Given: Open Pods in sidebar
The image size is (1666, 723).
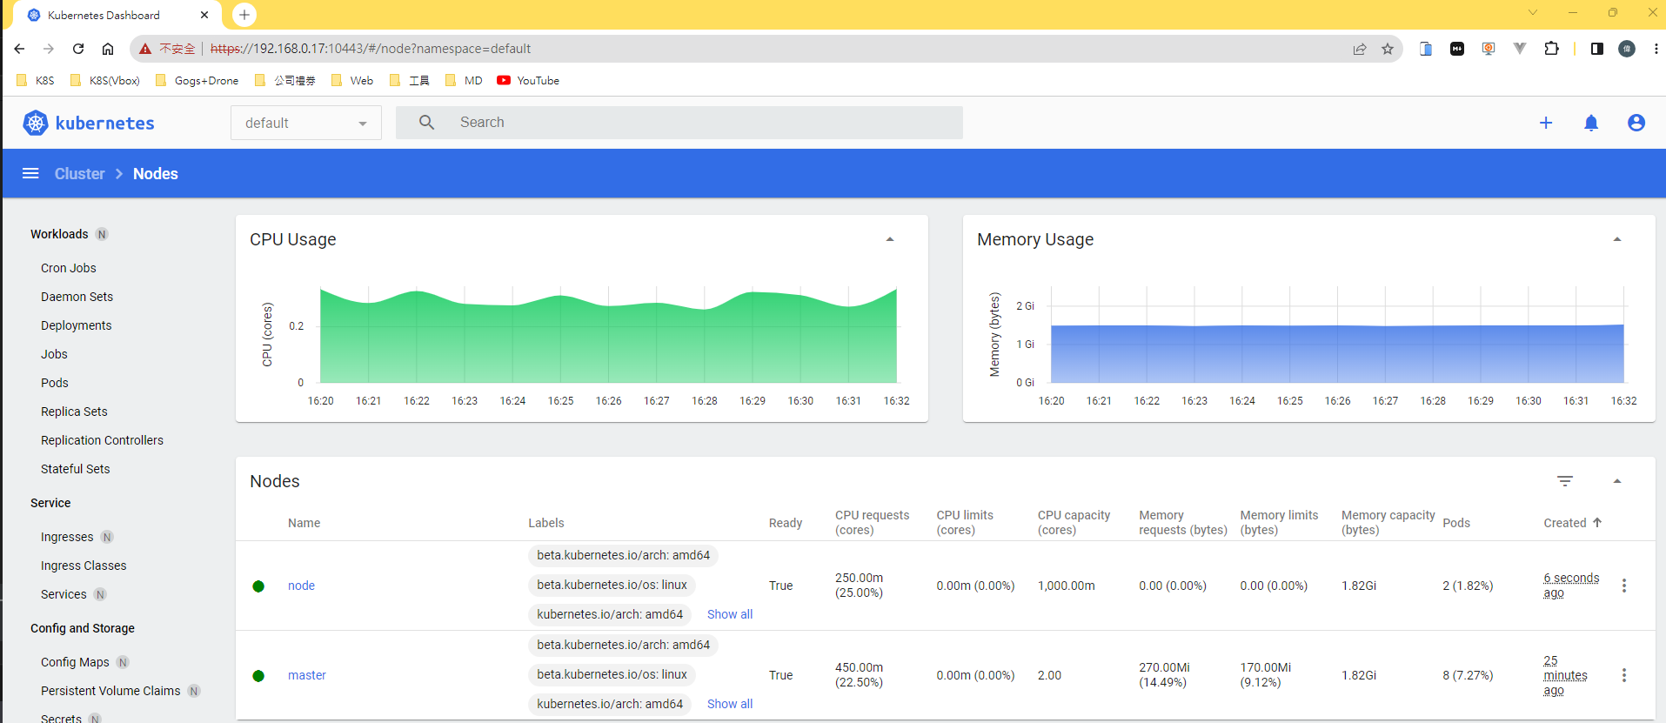Looking at the screenshot, I should (x=55, y=383).
